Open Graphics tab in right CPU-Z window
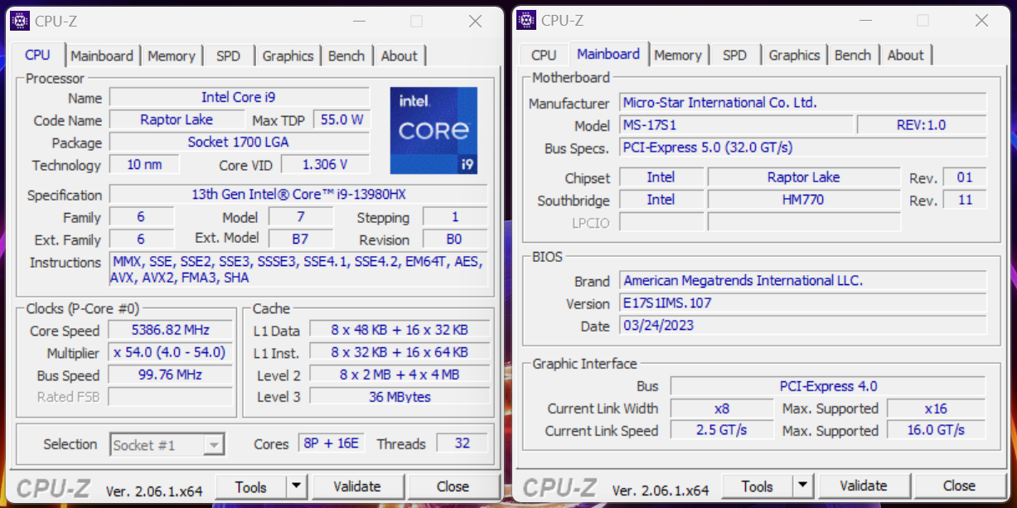The image size is (1017, 508). (x=794, y=55)
